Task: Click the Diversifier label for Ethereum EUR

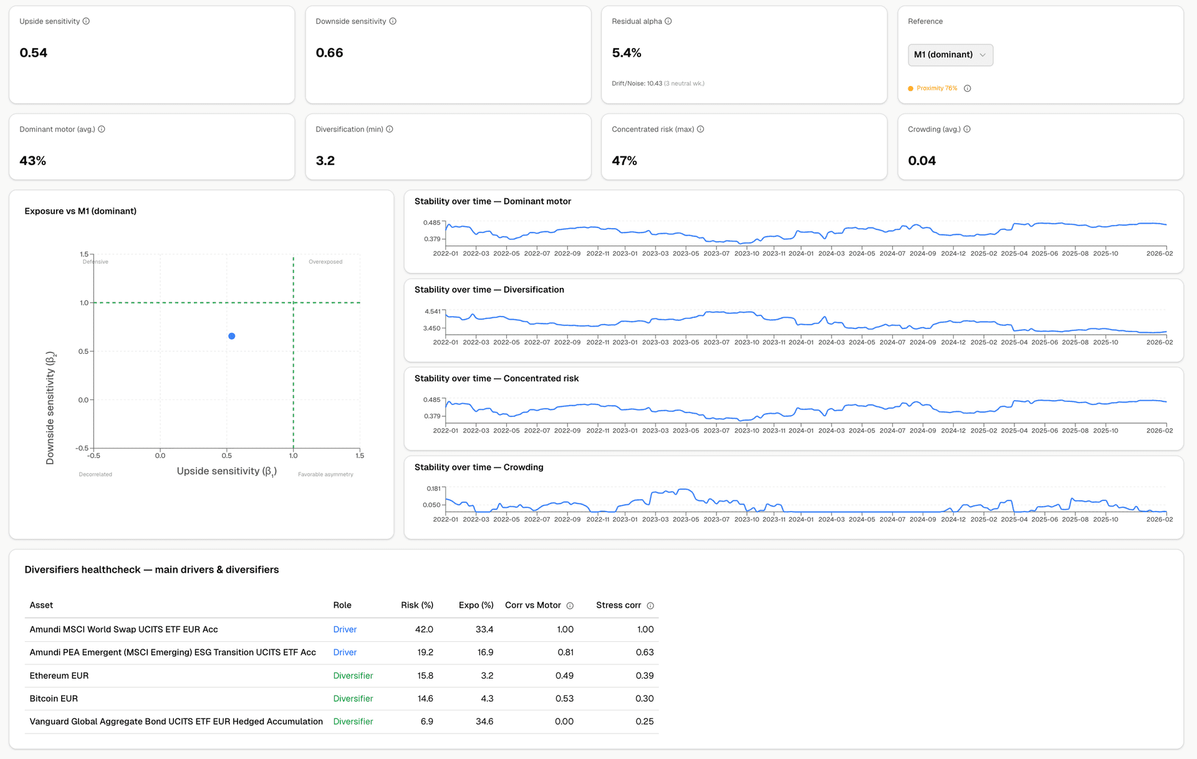Action: click(353, 675)
